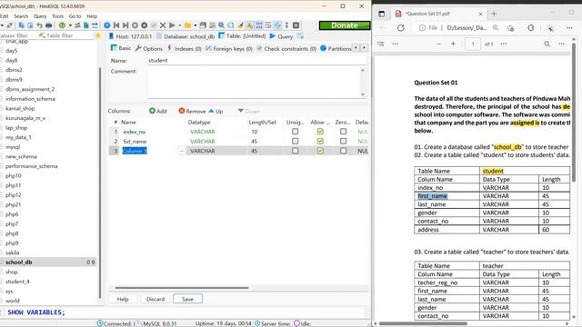Toggle Allow NULL checkbox for index_no column

[x=320, y=132]
